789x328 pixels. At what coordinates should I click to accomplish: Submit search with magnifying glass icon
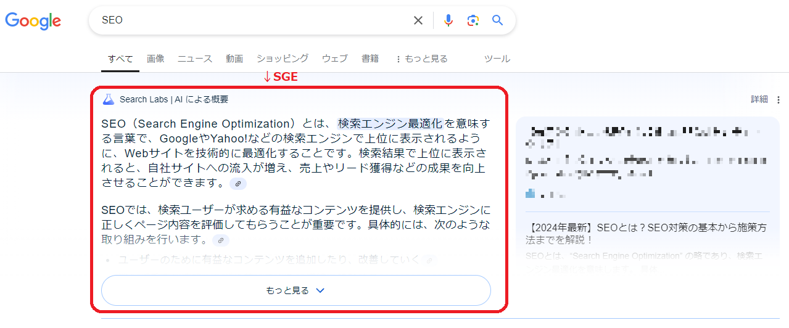pos(498,20)
